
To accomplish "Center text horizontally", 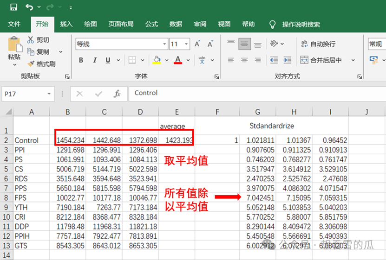I will click(x=244, y=60).
